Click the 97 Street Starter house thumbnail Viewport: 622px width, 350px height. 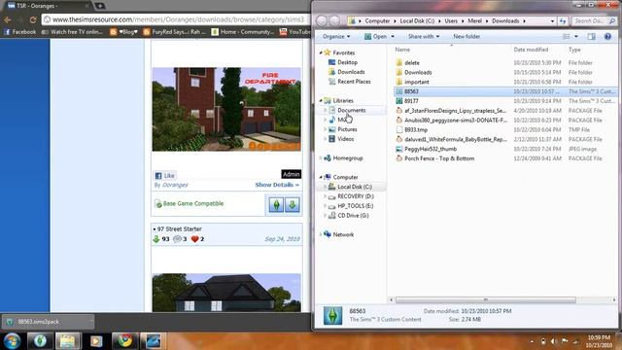[x=226, y=293]
